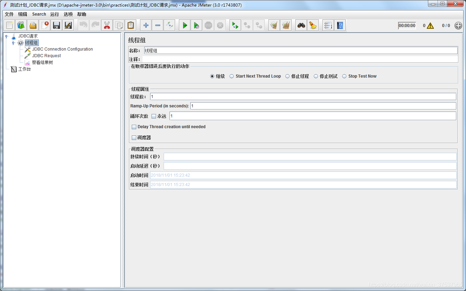Viewport: 466px width, 291px height.
Task: Click the 结束时间 end time field
Action: click(x=303, y=185)
